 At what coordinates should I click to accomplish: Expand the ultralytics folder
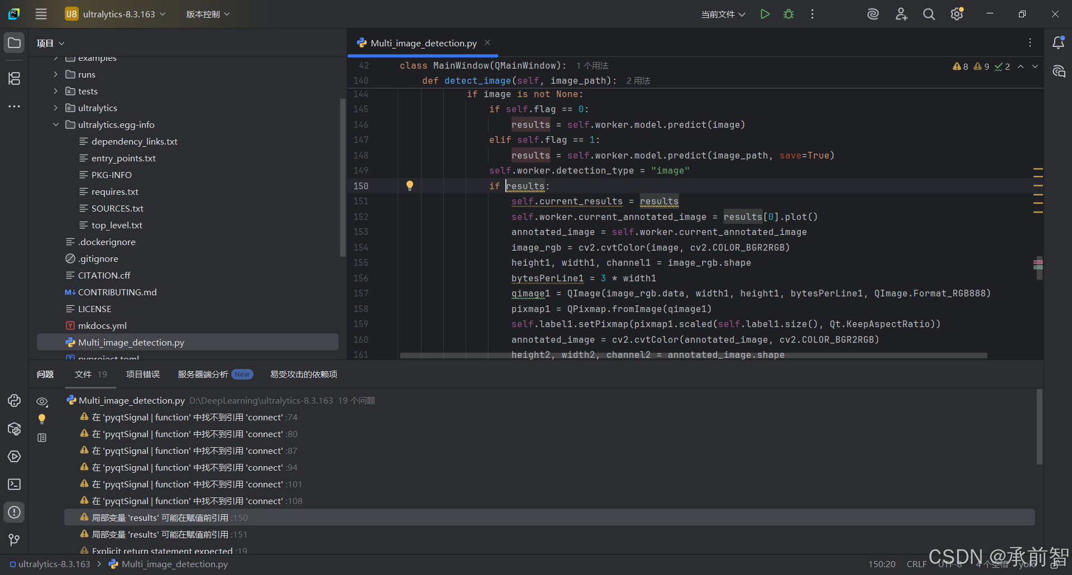click(x=55, y=108)
